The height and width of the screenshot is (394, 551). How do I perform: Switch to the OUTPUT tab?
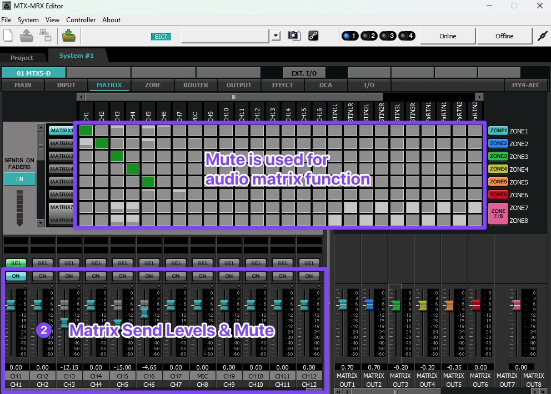[x=239, y=85]
